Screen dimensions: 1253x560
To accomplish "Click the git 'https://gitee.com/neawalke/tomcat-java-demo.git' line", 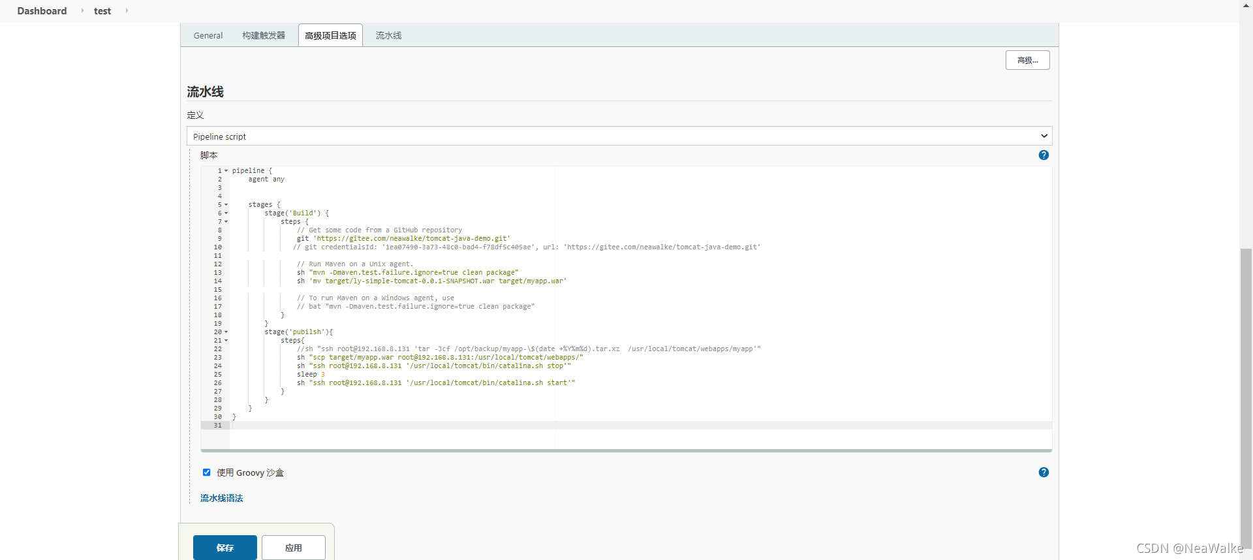I will point(403,239).
